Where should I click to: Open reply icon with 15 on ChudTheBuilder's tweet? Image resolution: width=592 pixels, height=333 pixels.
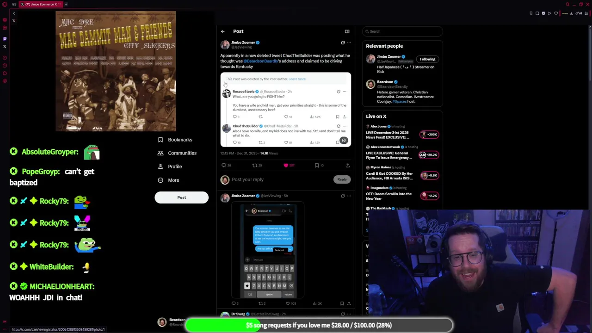coord(236,142)
